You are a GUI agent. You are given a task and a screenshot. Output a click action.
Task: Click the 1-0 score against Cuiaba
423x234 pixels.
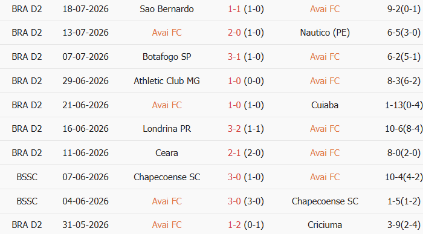click(234, 105)
